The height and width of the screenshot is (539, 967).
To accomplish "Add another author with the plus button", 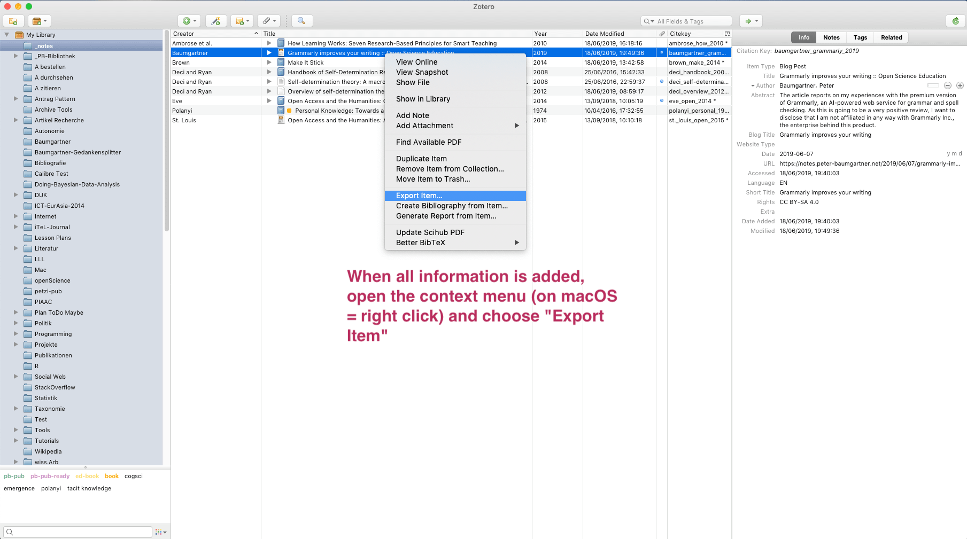I will tap(960, 85).
